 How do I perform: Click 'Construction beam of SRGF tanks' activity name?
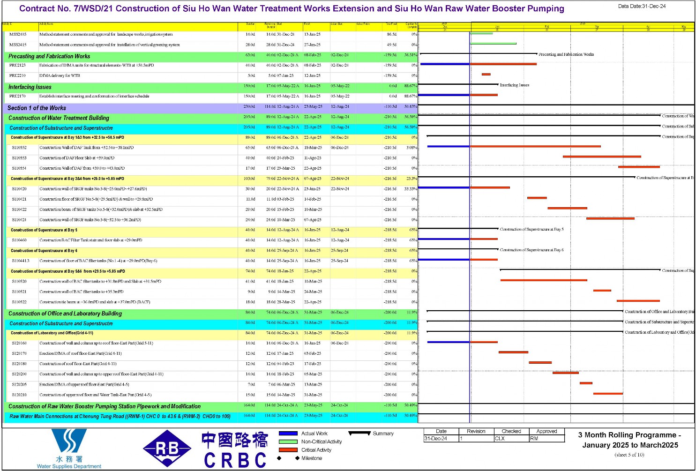pos(101,209)
